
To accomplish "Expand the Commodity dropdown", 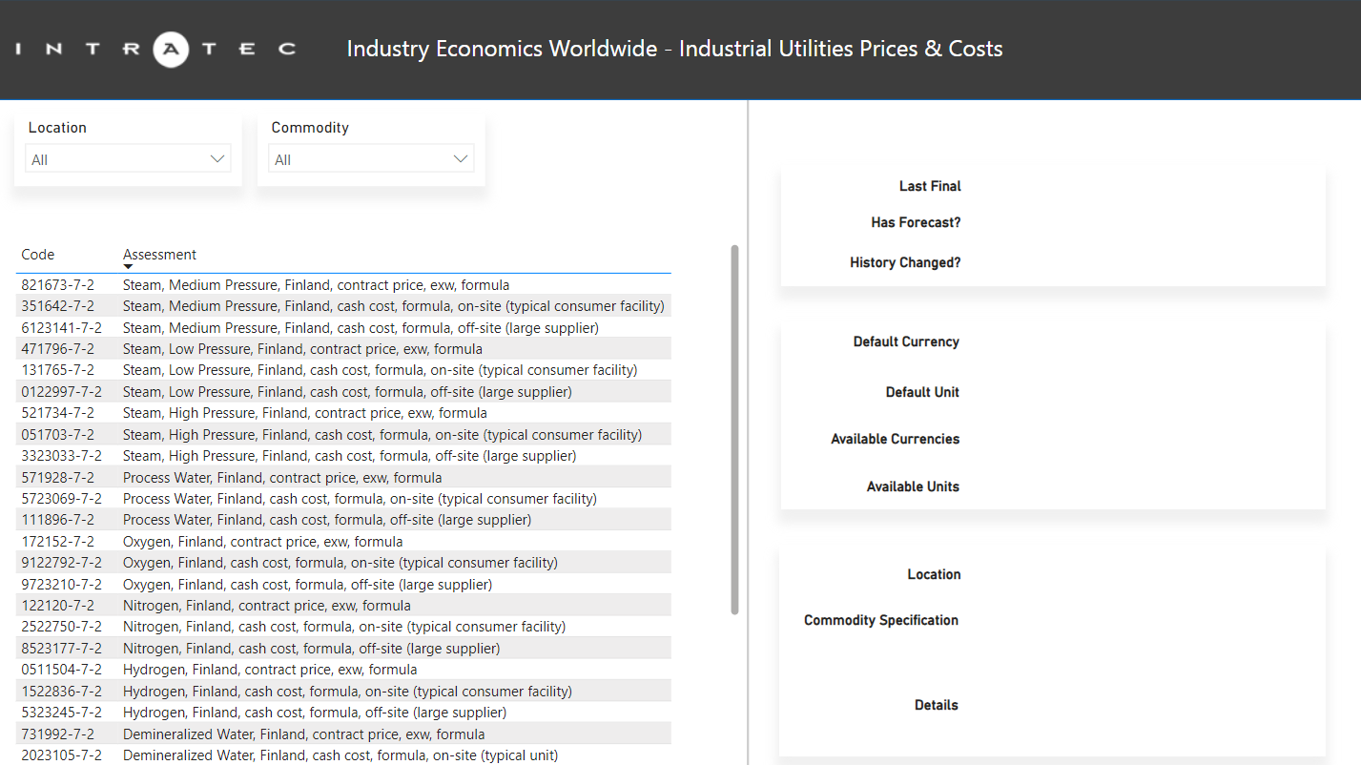I will point(371,159).
